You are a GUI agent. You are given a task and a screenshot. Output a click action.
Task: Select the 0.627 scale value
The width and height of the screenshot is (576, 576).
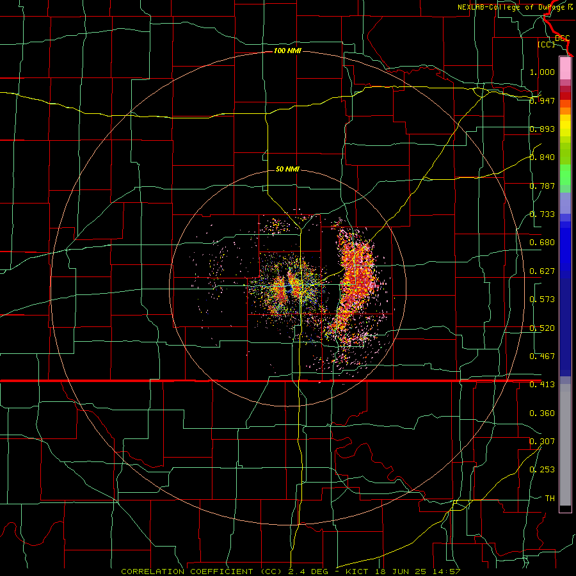click(542, 271)
